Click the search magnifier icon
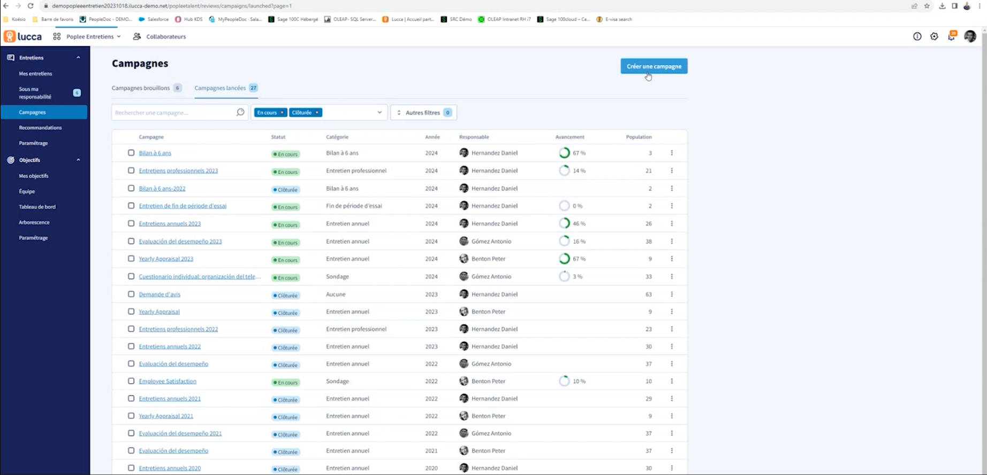Viewport: 987px width, 475px height. pos(240,112)
